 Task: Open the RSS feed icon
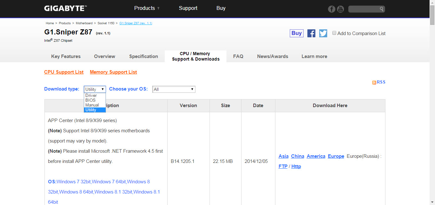click(x=374, y=83)
